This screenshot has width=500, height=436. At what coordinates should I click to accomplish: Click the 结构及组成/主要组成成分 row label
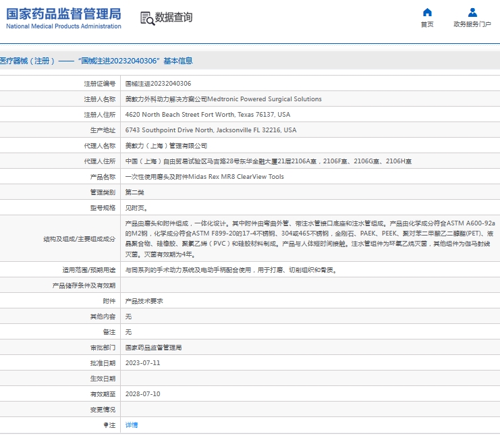(80, 239)
